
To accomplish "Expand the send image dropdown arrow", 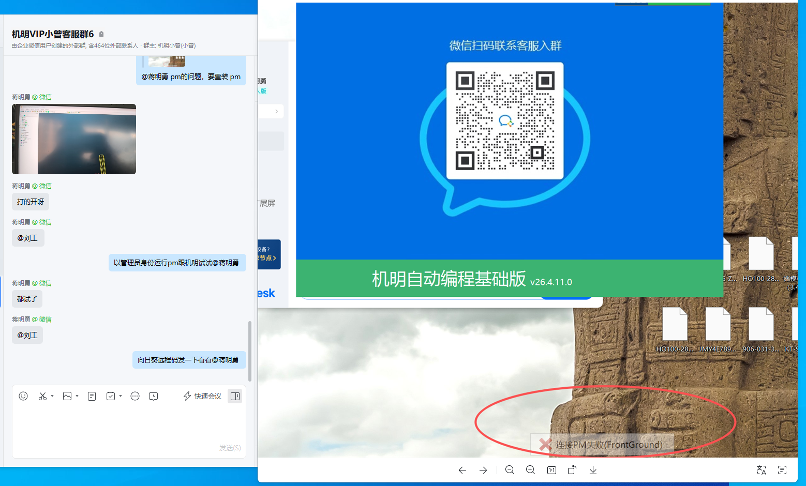I will click(x=77, y=396).
